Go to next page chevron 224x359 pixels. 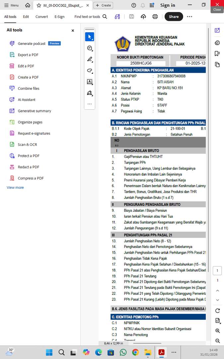click(x=218, y=300)
